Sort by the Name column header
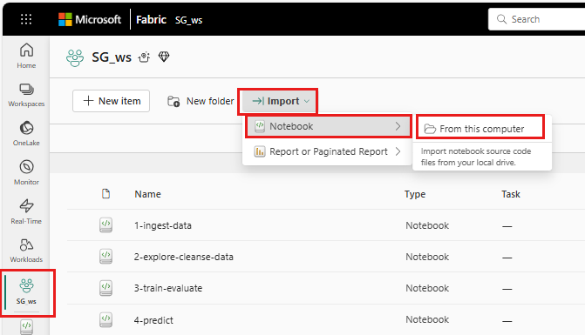Viewport: 585px width, 335px height. (x=147, y=194)
